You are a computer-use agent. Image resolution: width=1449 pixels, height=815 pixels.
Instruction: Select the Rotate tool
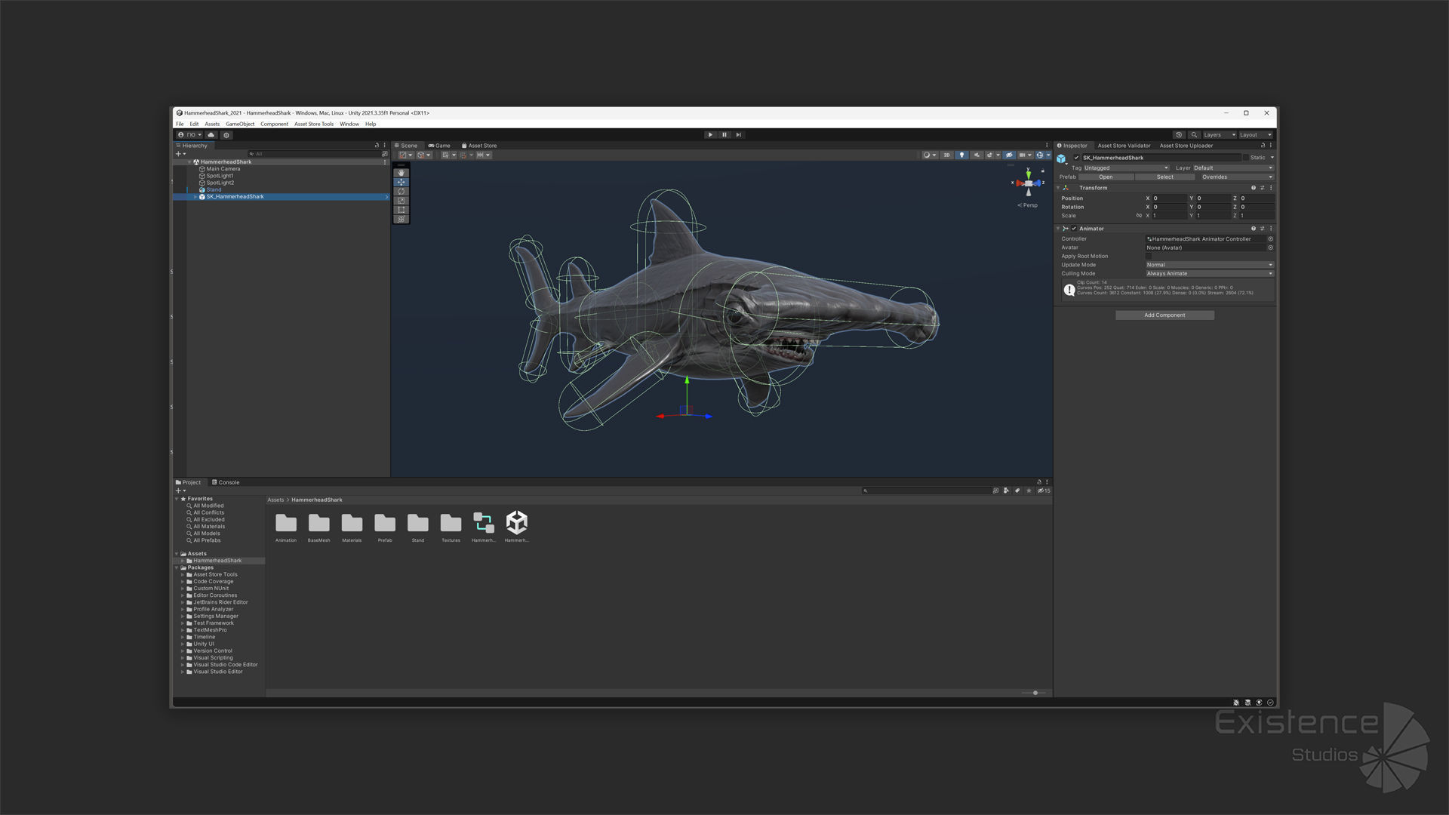pos(401,192)
